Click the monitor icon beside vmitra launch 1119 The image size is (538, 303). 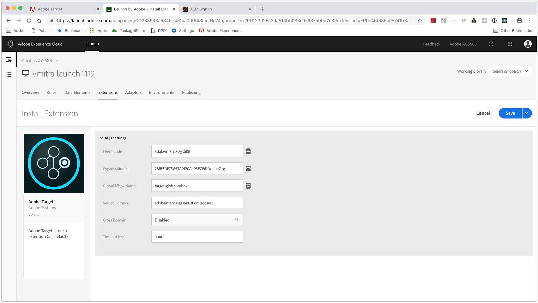click(26, 73)
